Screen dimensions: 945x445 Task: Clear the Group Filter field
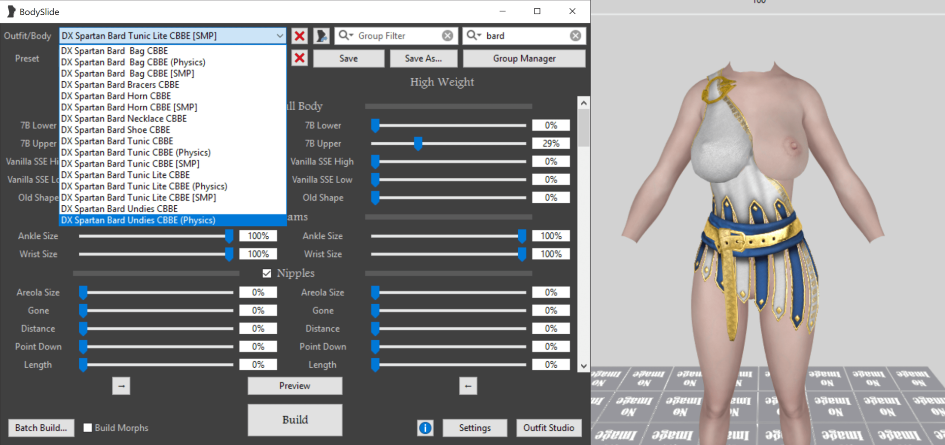coord(447,35)
